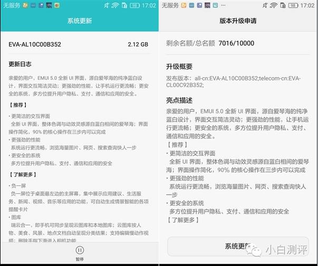
Task: Tap 更强劲的性能 bullet on the upgrade request screen
Action: (185, 178)
